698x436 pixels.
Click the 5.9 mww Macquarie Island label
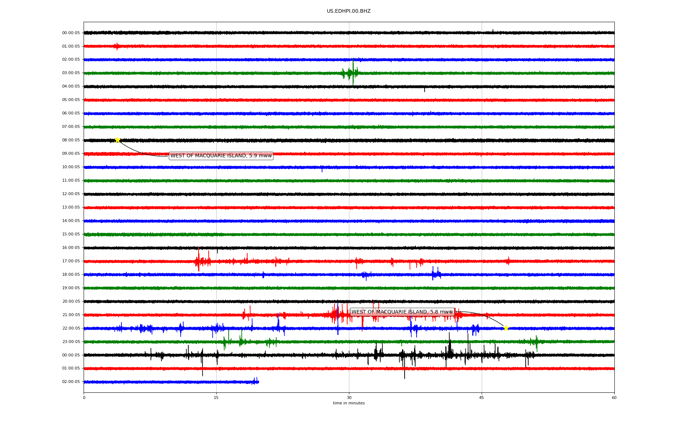pyautogui.click(x=221, y=156)
